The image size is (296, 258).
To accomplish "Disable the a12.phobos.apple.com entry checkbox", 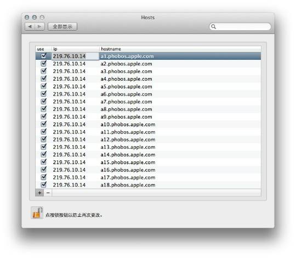I will [x=44, y=139].
